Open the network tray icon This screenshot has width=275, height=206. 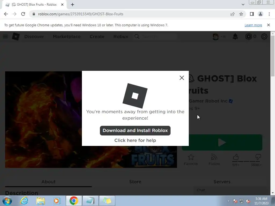pyautogui.click(x=241, y=201)
